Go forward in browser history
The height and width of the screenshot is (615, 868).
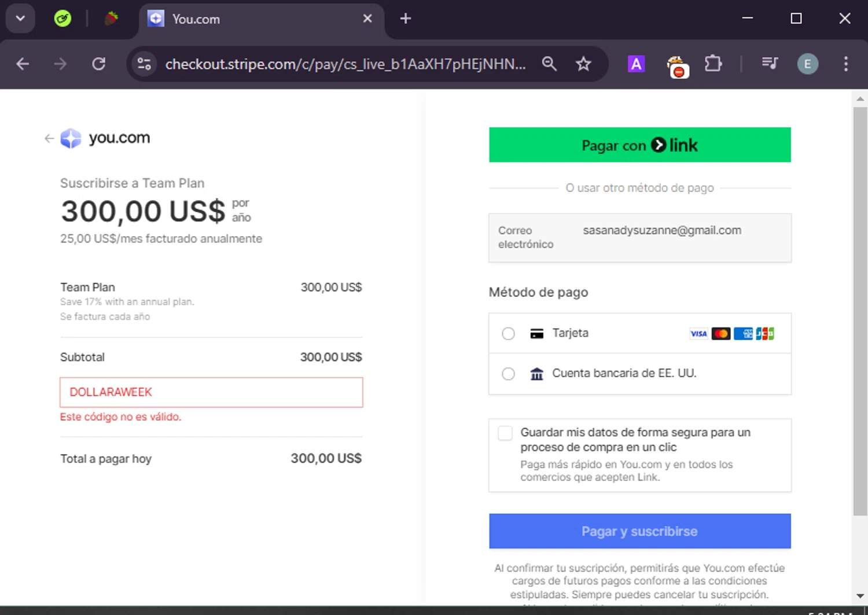[60, 64]
